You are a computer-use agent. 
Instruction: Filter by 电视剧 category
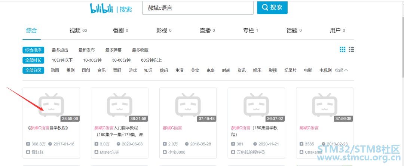point(325,70)
